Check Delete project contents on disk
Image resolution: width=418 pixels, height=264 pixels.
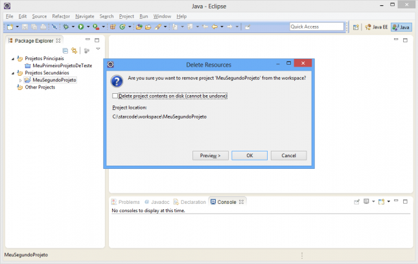(x=115, y=96)
